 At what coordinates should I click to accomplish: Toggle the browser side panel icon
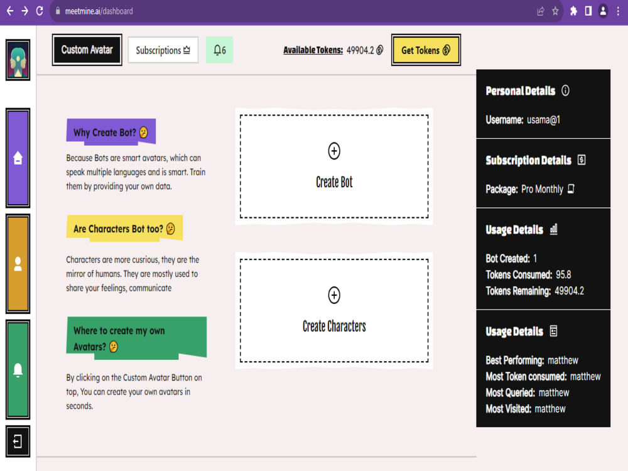coord(588,11)
